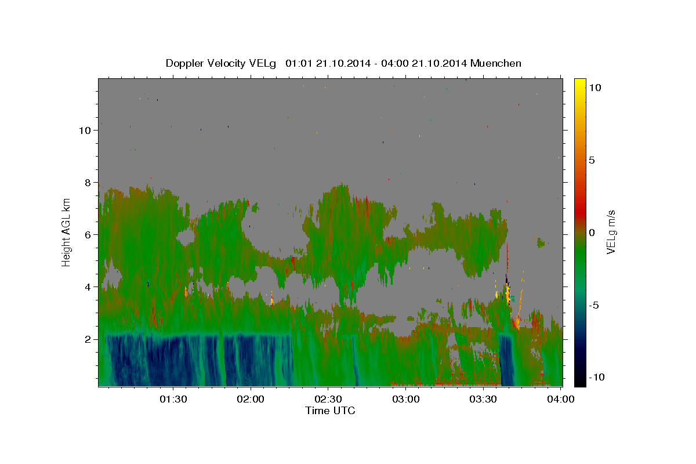Click the height tick label 6
This screenshot has width=696, height=464.
click(88, 235)
